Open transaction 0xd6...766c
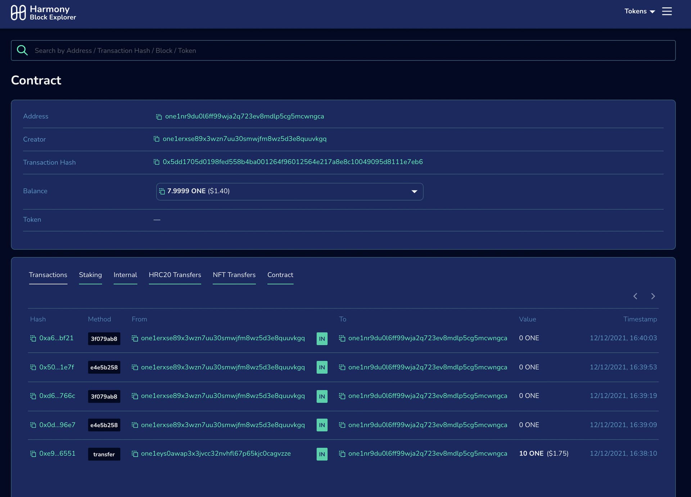 [x=57, y=396]
